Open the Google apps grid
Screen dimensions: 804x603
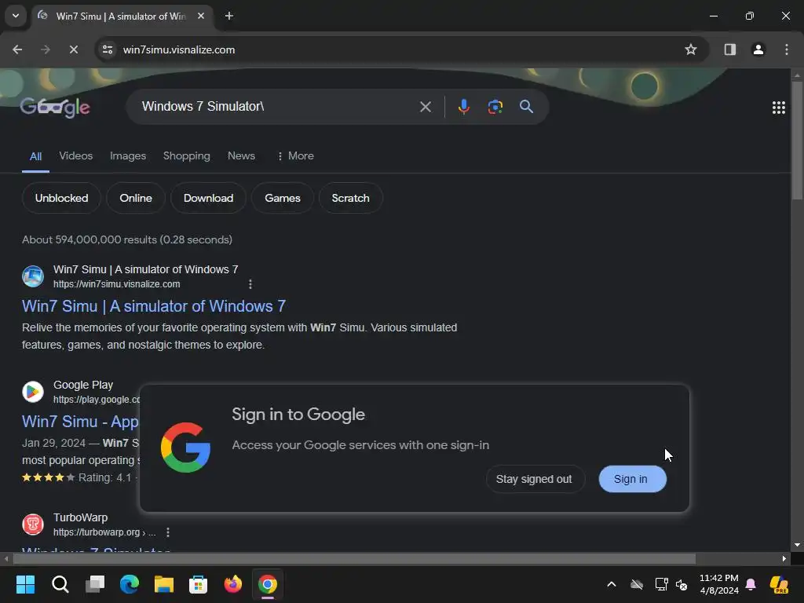coord(778,107)
